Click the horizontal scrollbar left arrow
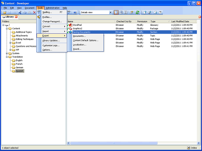202x151 pixels. [68, 143]
